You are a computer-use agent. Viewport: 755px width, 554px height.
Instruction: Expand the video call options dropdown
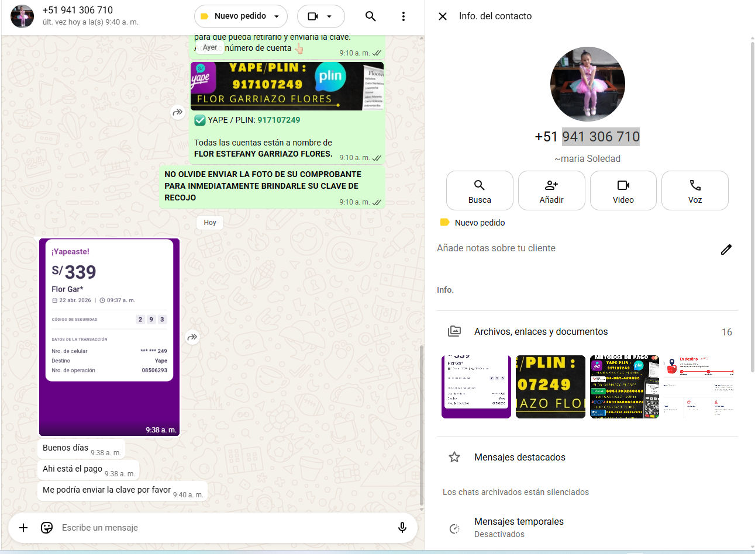click(321, 16)
